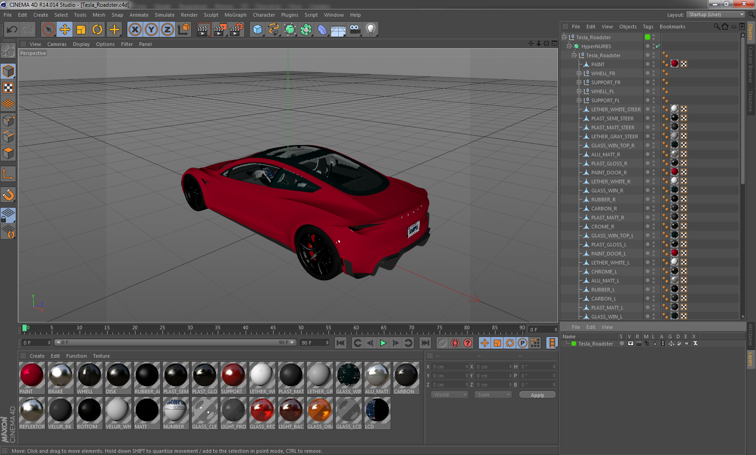
Task: Click the Object Manager vertical scrollbar
Action: click(743, 111)
